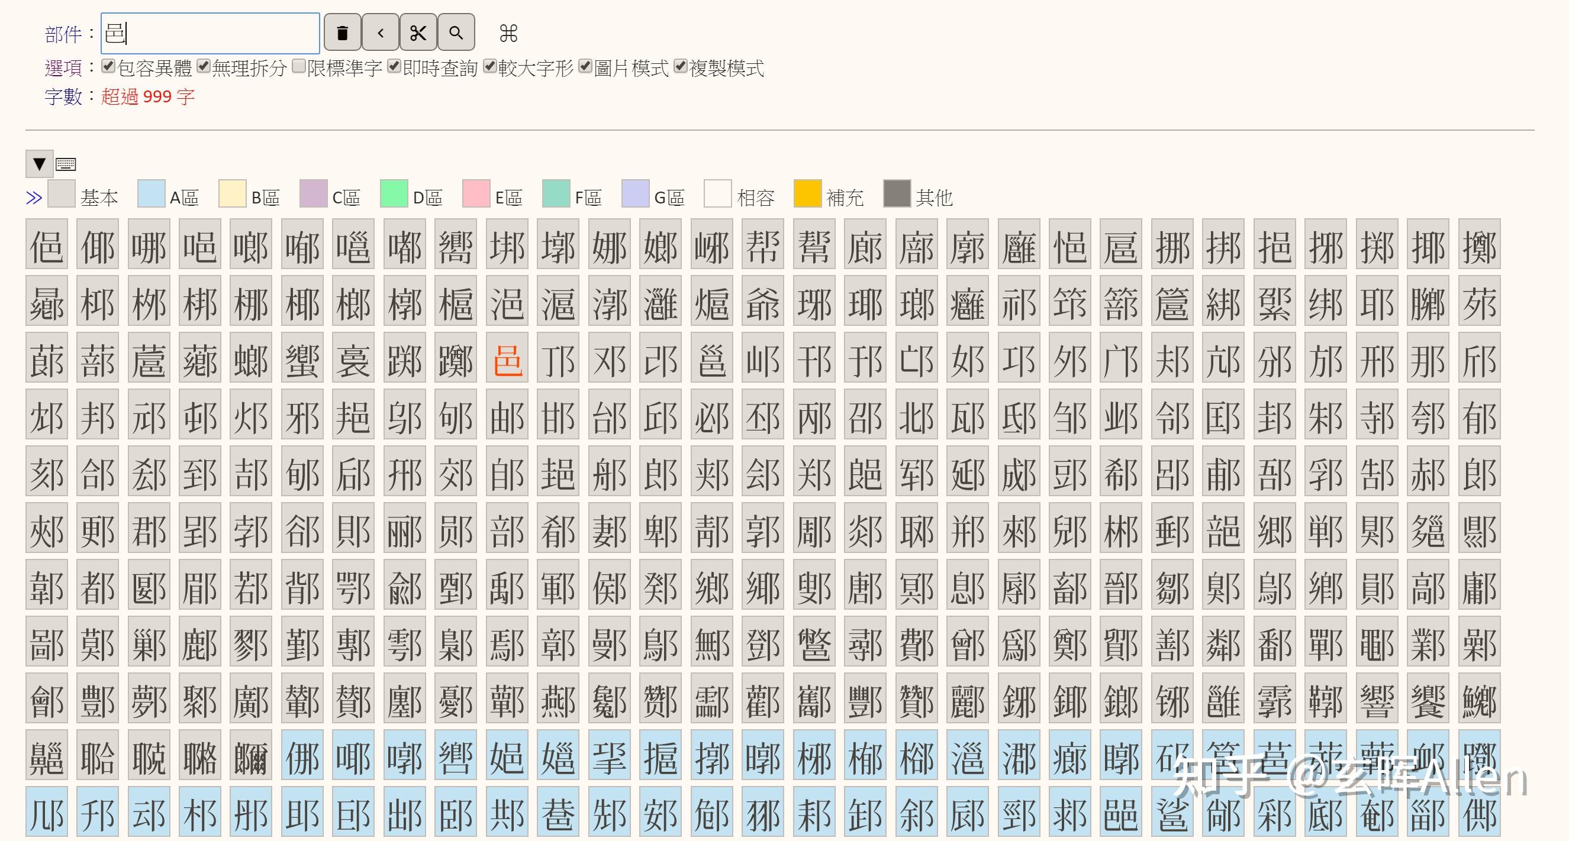Viewport: 1569px width, 841px height.
Task: Click the trash clear-input button
Action: tap(342, 33)
